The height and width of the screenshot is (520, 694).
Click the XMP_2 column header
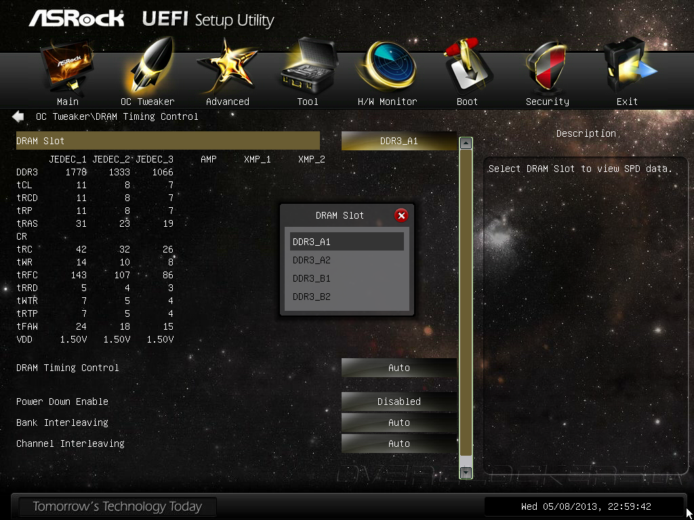tap(312, 159)
